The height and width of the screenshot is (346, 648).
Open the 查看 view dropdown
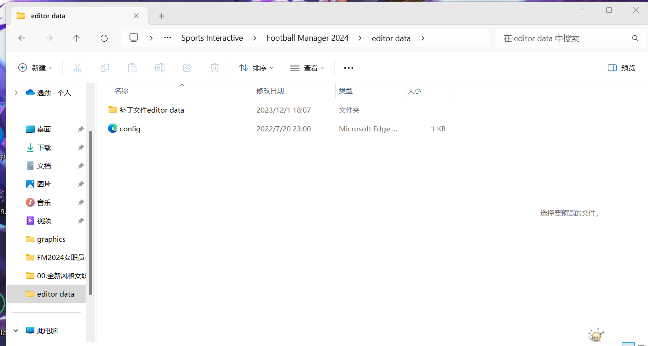point(308,68)
